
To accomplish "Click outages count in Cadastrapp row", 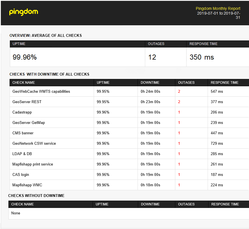I will (179, 112).
